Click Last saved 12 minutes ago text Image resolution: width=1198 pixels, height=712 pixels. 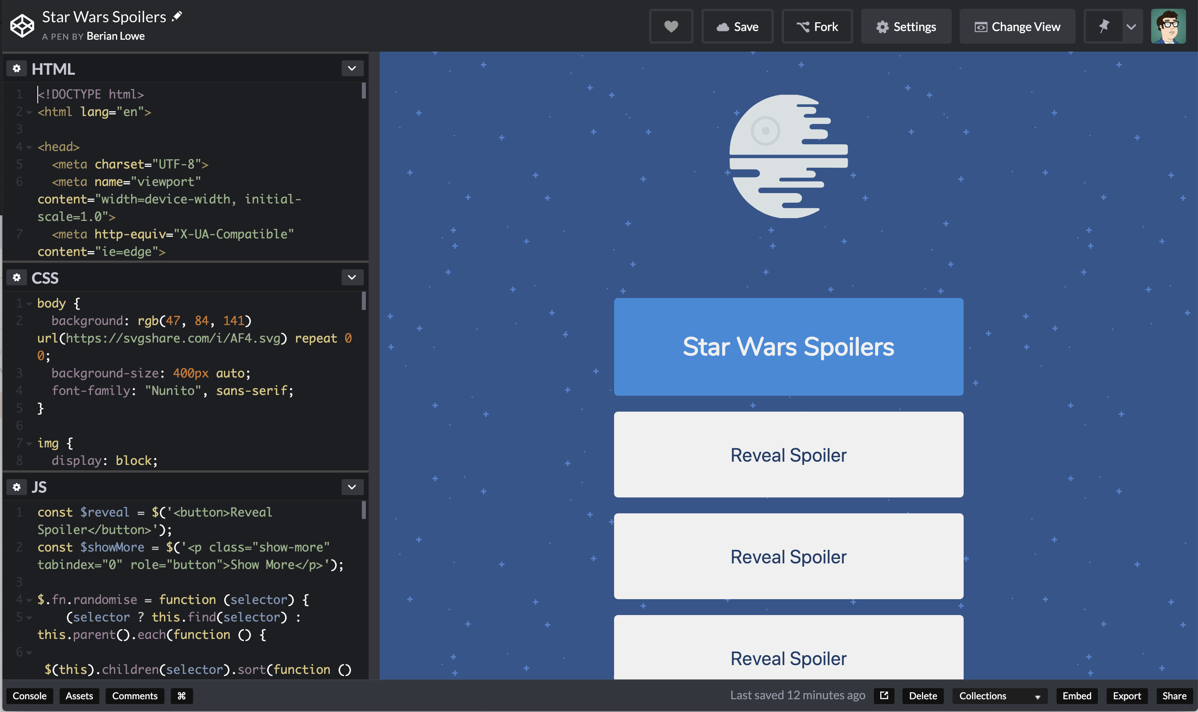coord(798,695)
